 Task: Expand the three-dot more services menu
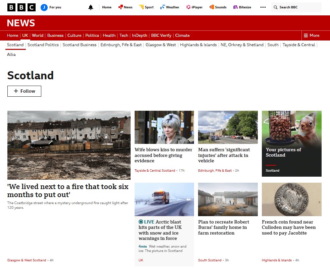click(x=263, y=7)
